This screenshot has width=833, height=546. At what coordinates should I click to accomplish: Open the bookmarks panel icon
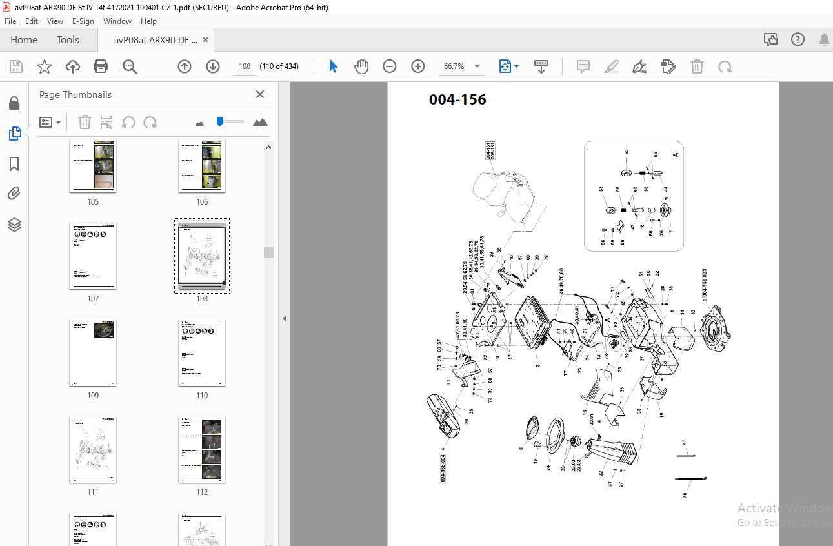14,164
